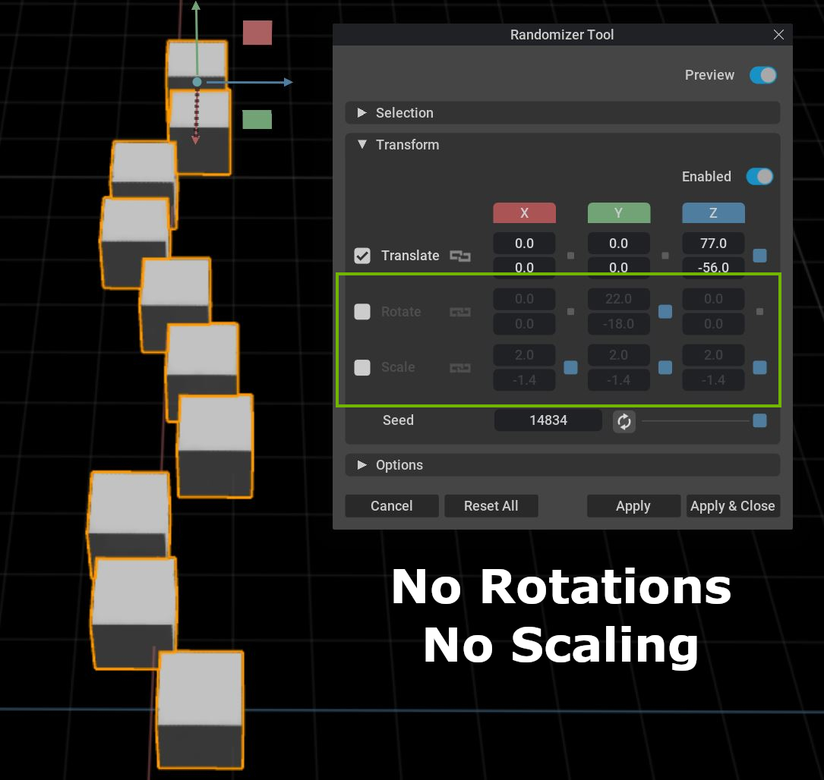The height and width of the screenshot is (780, 824).
Task: Click the Apply & Close button
Action: pyautogui.click(x=733, y=506)
